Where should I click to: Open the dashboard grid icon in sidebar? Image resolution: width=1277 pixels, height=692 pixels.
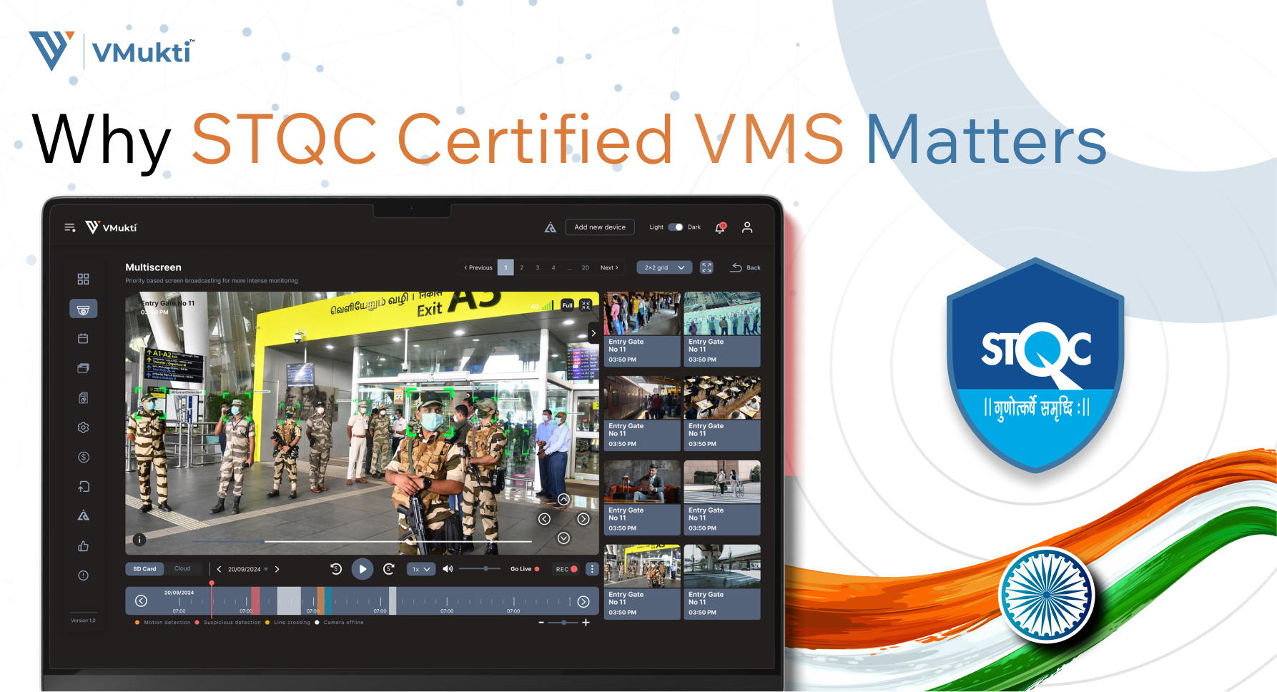click(84, 279)
